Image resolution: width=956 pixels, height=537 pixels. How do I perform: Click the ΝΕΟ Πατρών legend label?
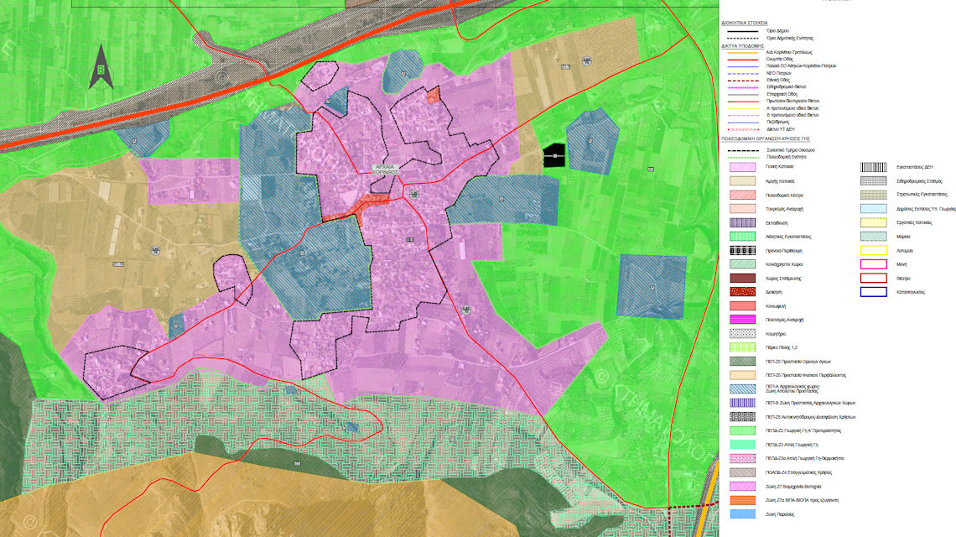778,73
